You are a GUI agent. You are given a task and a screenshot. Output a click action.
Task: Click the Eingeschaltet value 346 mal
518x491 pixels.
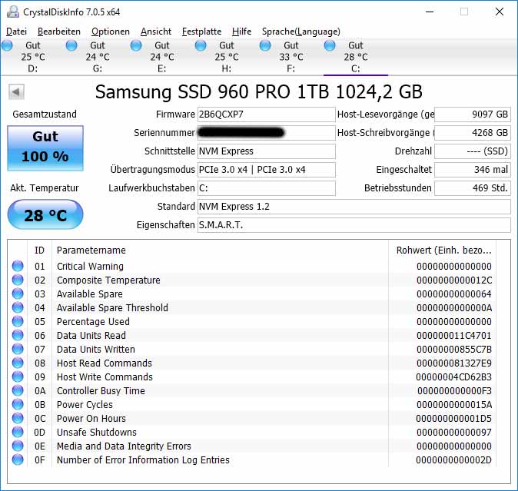473,170
